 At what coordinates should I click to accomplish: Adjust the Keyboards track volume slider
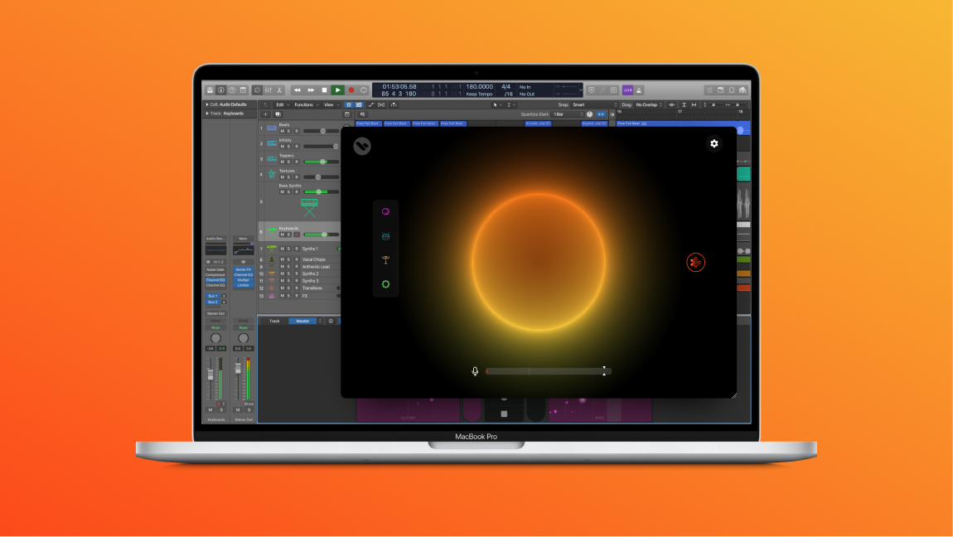[x=321, y=235]
